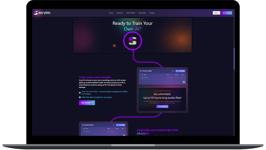Go to Features in the top navigation
The height and width of the screenshot is (150, 266).
[120, 13]
